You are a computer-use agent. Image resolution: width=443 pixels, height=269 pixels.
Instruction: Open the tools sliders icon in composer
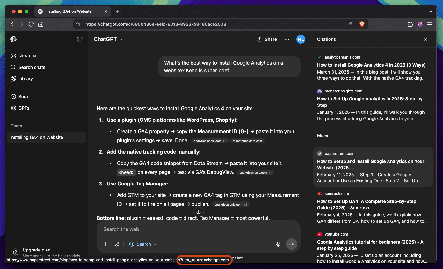(x=117, y=244)
